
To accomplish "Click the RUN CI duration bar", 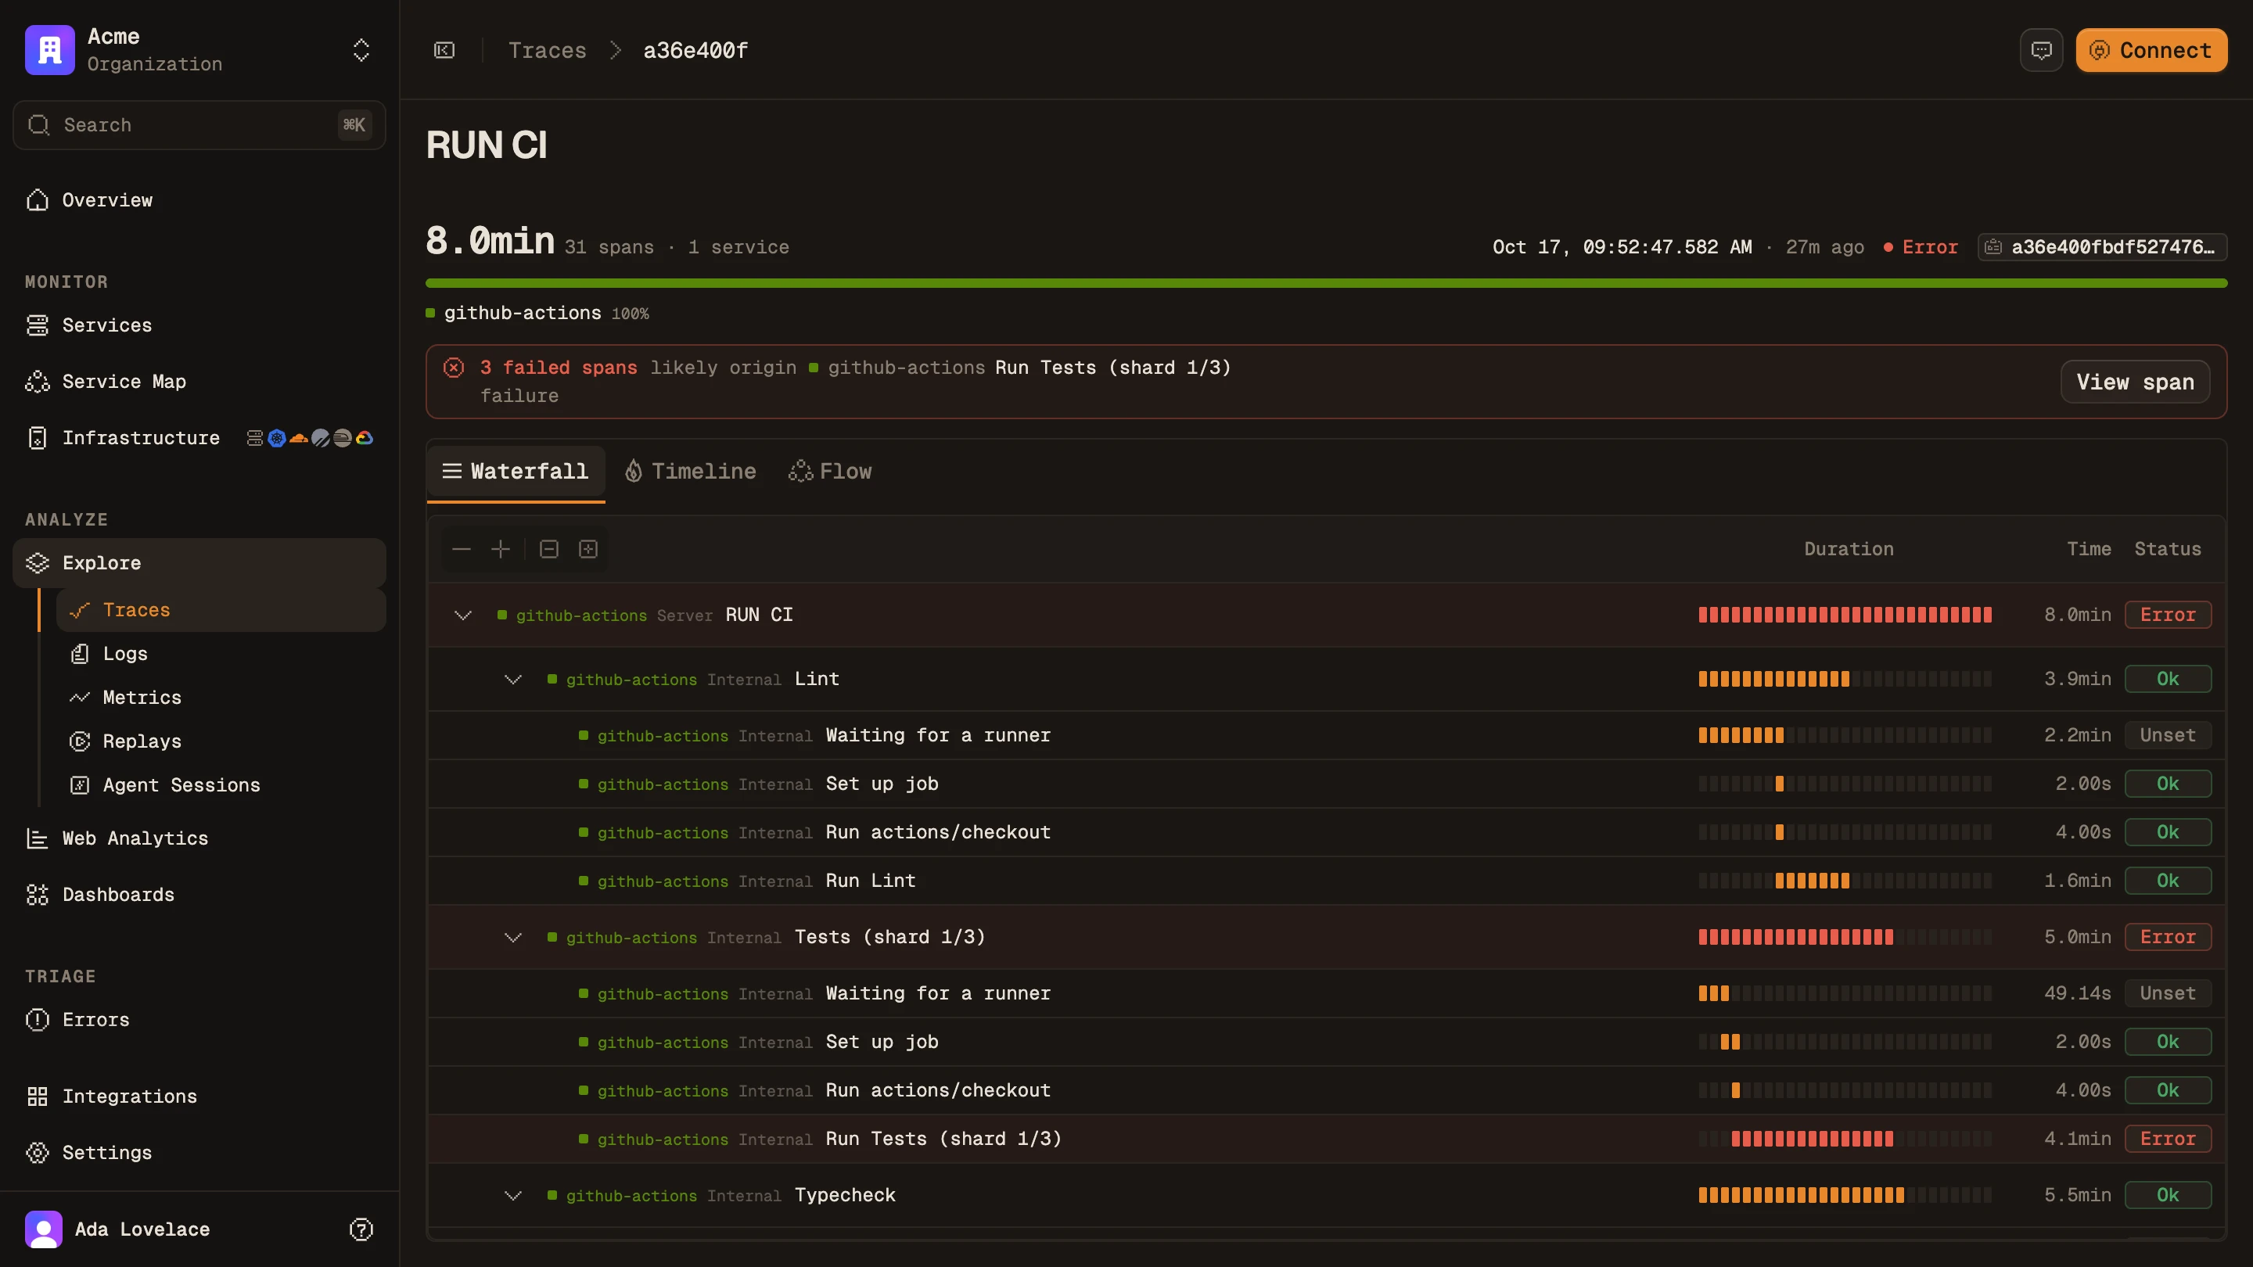I will [x=1845, y=615].
